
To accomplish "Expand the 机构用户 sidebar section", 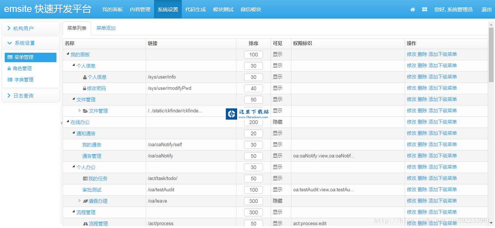I will (9, 28).
